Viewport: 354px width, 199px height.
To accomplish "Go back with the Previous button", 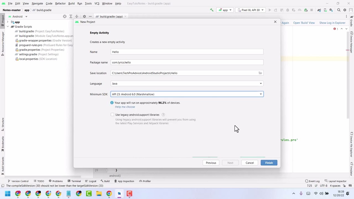I will coord(211,163).
